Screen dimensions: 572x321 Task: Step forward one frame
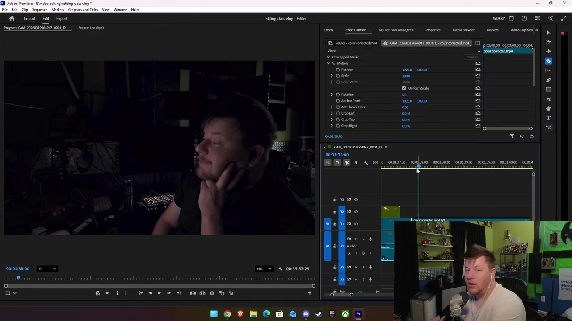coord(168,293)
